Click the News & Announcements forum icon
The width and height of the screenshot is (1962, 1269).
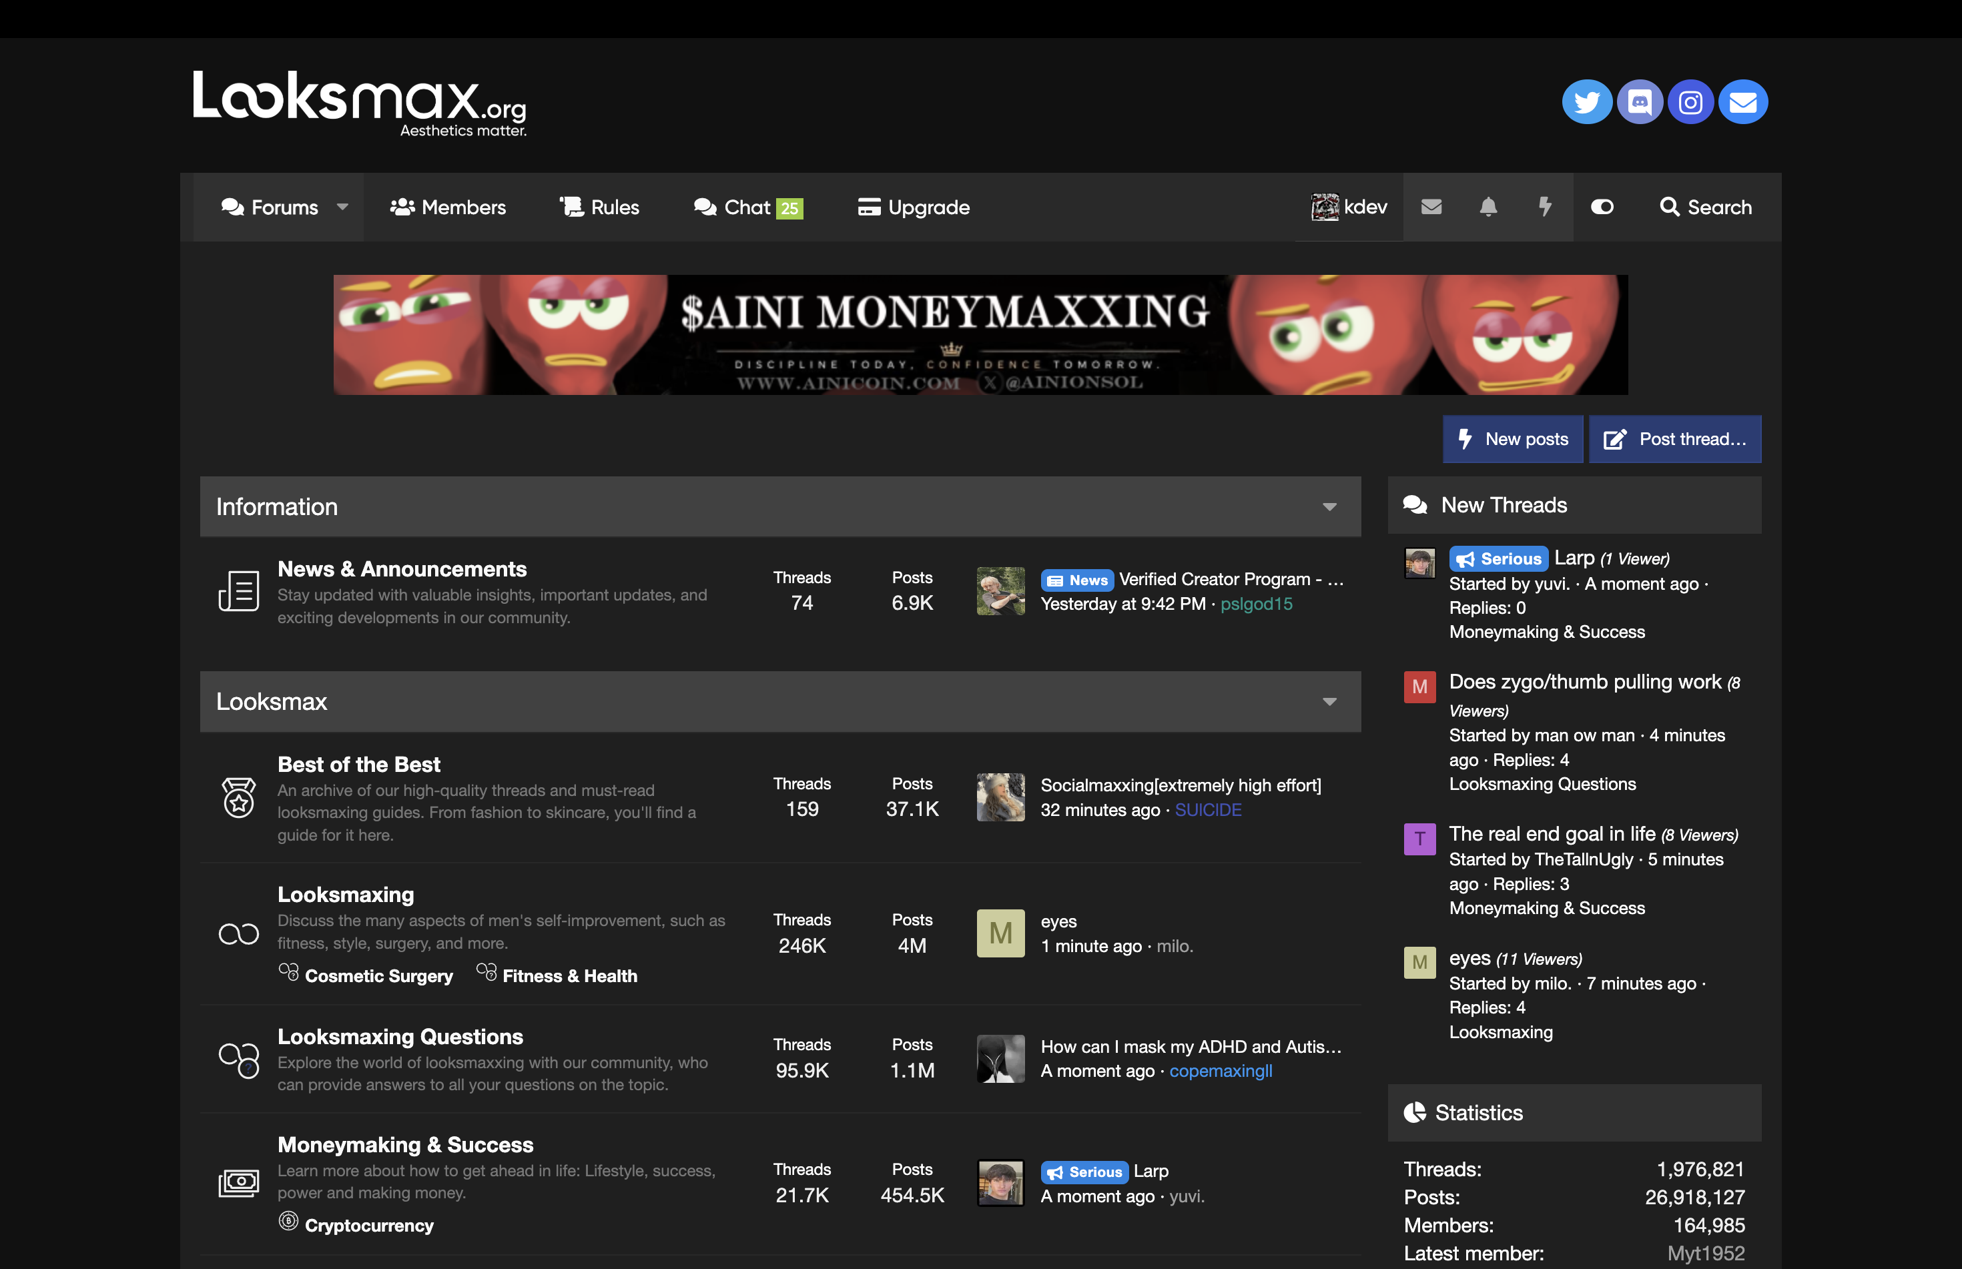click(239, 591)
